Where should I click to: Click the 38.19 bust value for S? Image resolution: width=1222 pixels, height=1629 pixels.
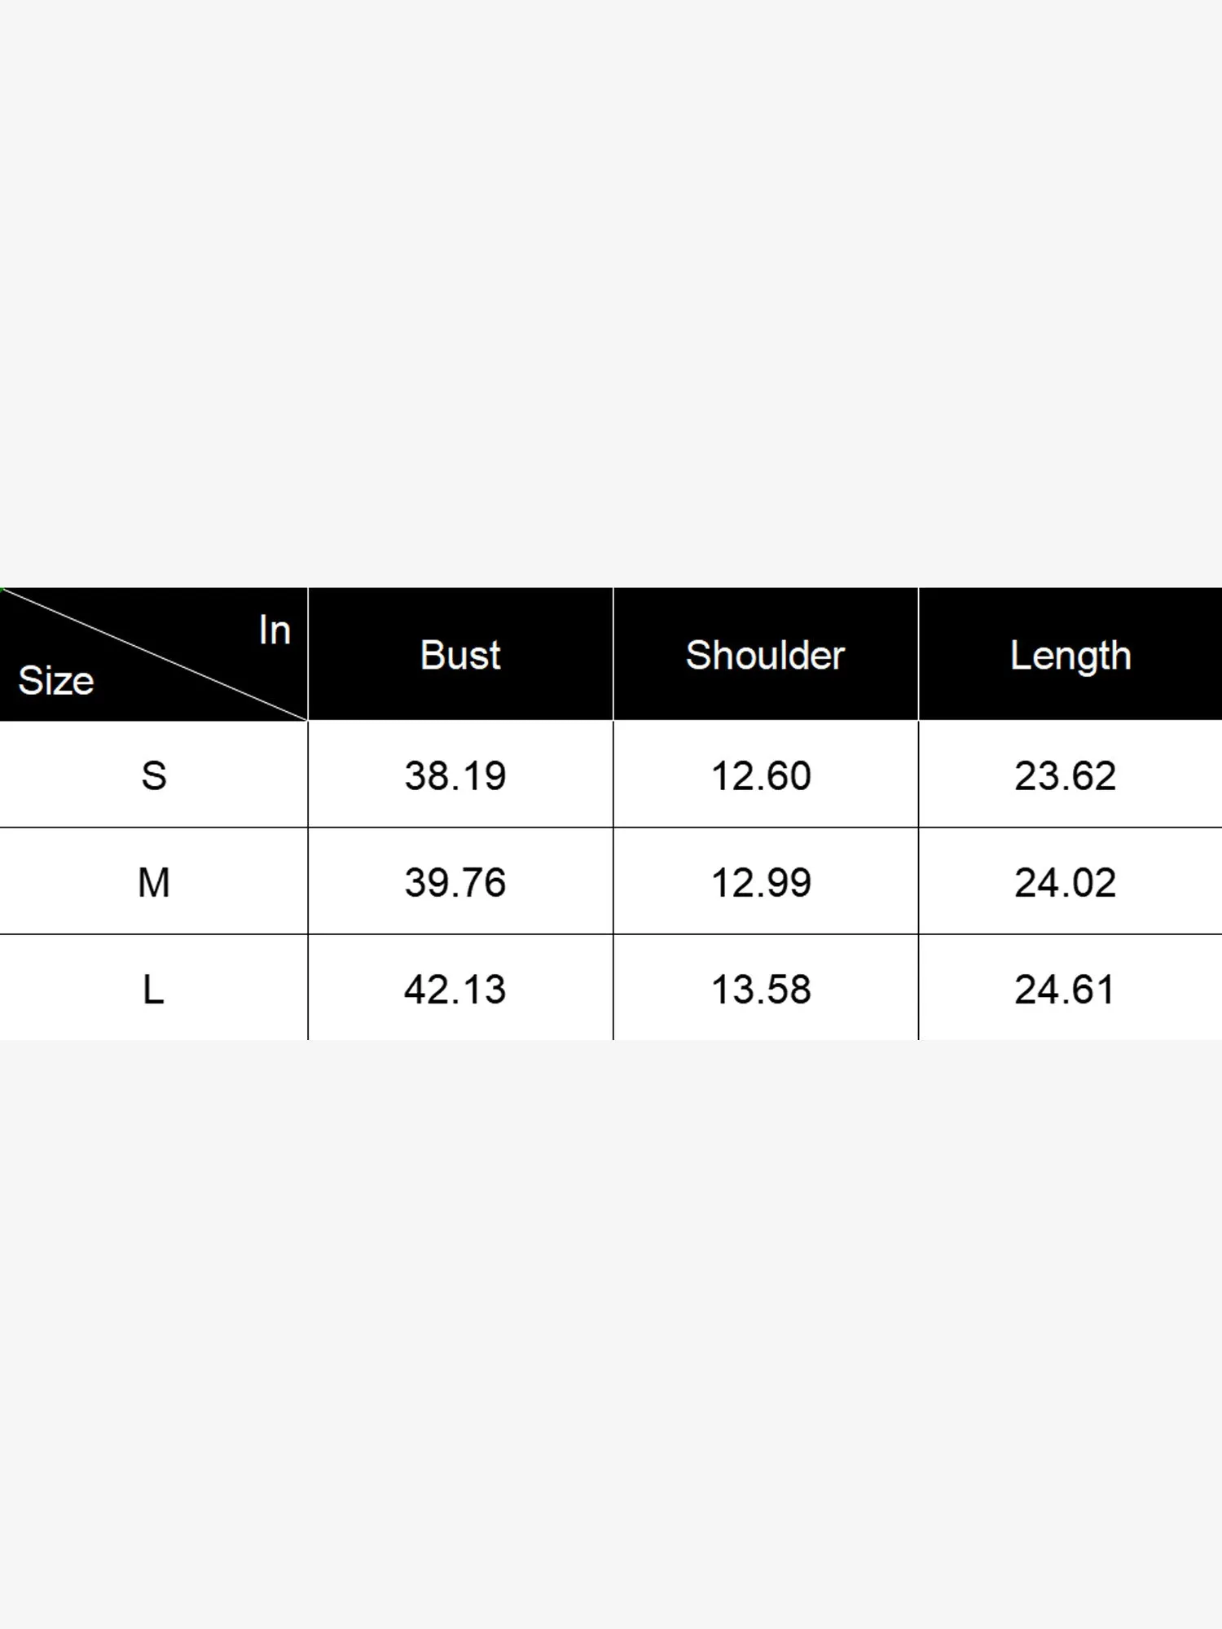(455, 775)
